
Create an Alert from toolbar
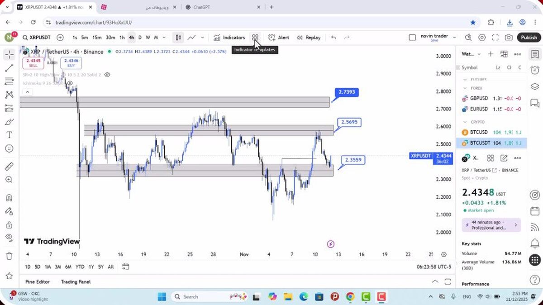coord(279,38)
